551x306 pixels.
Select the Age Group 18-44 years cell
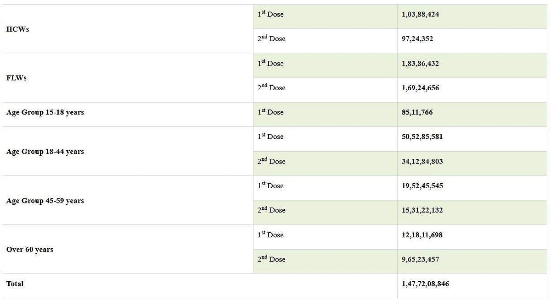(x=45, y=152)
